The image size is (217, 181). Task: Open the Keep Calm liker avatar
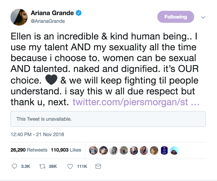point(164,151)
